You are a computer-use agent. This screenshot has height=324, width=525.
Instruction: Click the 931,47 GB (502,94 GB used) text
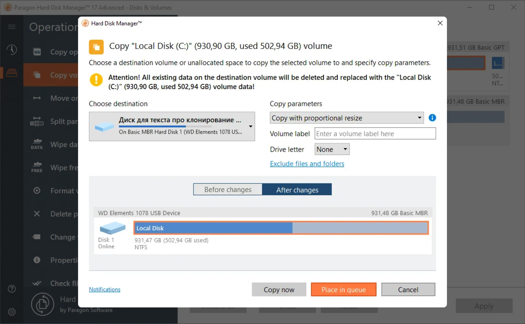click(x=171, y=240)
